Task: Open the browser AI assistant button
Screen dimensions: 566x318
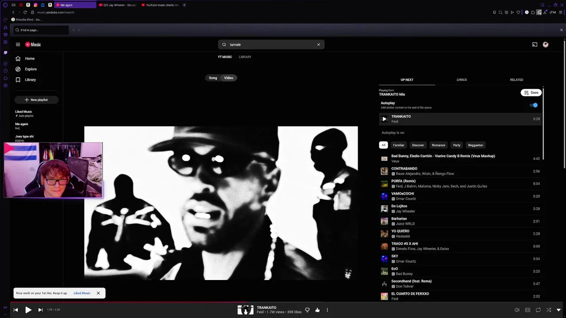Action: (x=553, y=12)
